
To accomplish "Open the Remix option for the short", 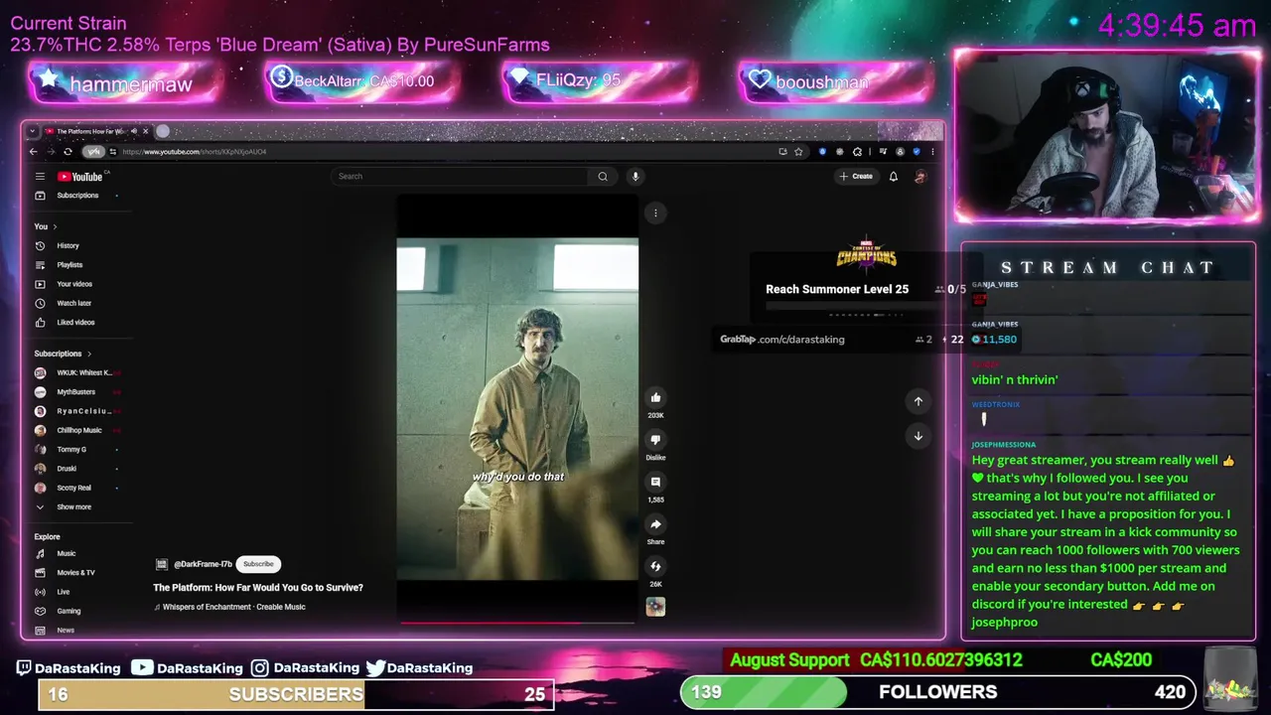I will click(655, 567).
